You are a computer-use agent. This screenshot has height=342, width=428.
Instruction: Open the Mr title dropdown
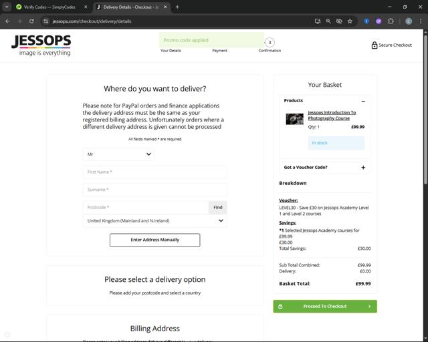[119, 154]
